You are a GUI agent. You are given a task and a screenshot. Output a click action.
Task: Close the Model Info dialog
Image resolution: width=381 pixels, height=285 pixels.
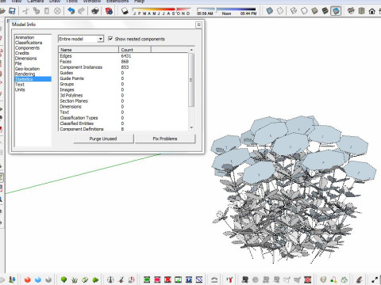point(199,25)
